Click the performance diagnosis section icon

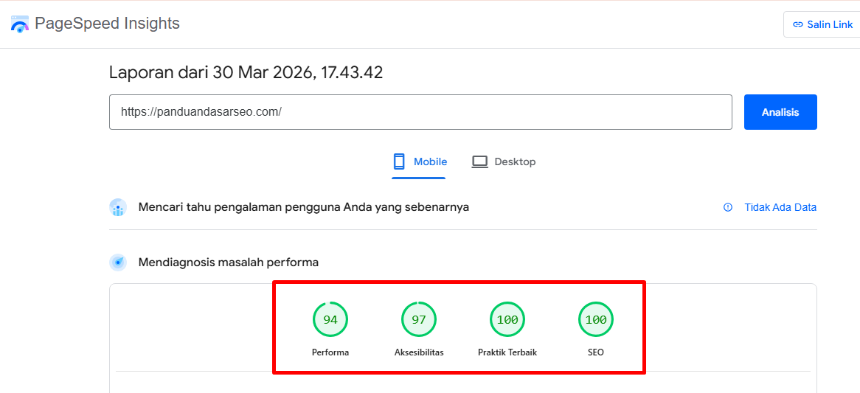[118, 262]
